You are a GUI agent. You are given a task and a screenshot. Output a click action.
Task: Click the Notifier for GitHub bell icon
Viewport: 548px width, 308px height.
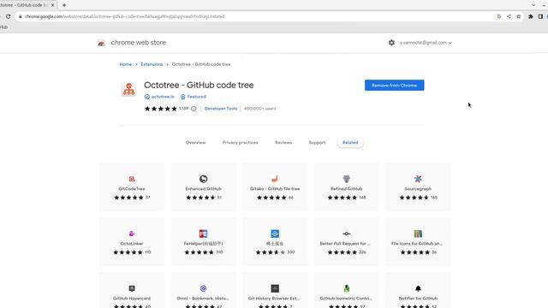point(418,288)
